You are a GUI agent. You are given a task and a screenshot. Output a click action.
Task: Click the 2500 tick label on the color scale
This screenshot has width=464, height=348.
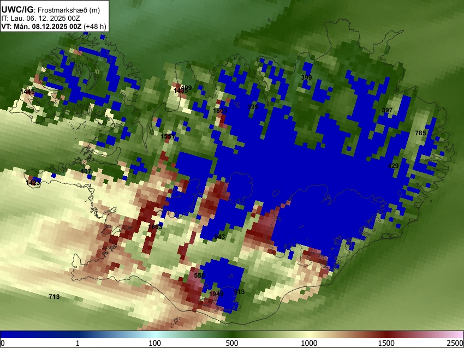455,343
